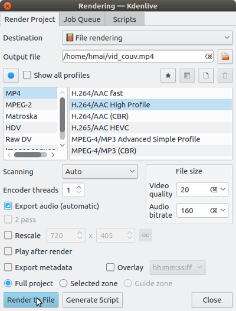Switch to the Job Queue tab
The height and width of the screenshot is (311, 236).
pos(82,19)
